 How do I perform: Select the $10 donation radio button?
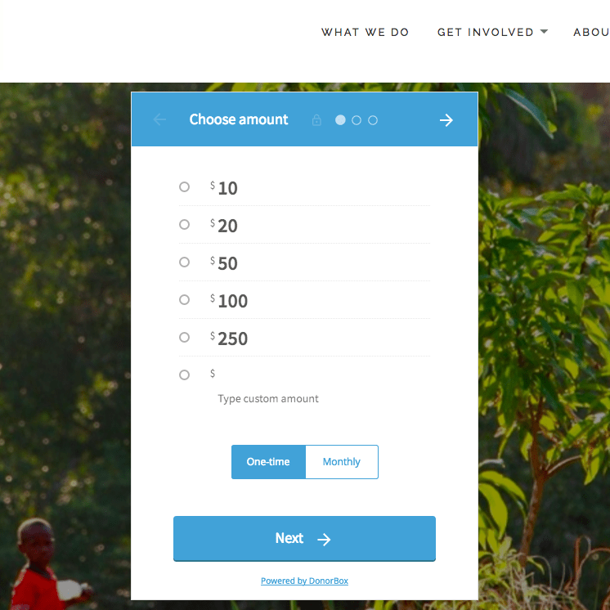pos(185,186)
